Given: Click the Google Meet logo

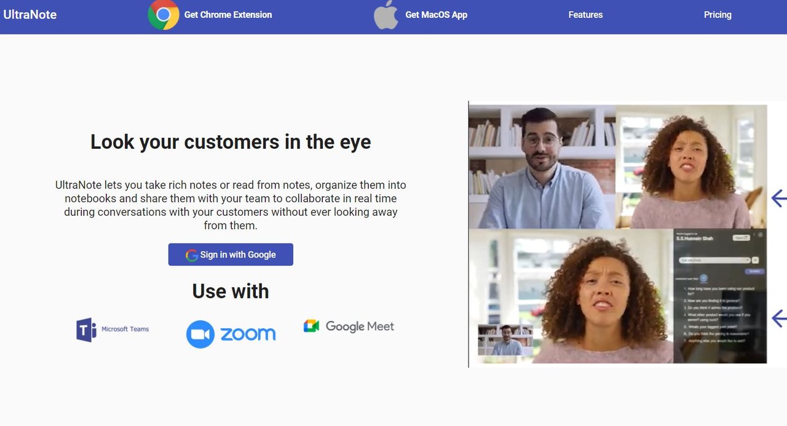Looking at the screenshot, I should click(349, 326).
